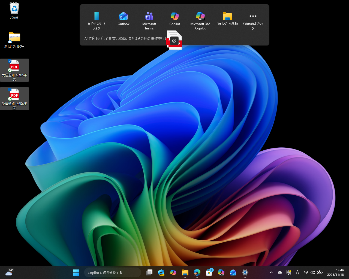Pick Copilot in the share tray
The width and height of the screenshot is (349, 279).
point(175,19)
